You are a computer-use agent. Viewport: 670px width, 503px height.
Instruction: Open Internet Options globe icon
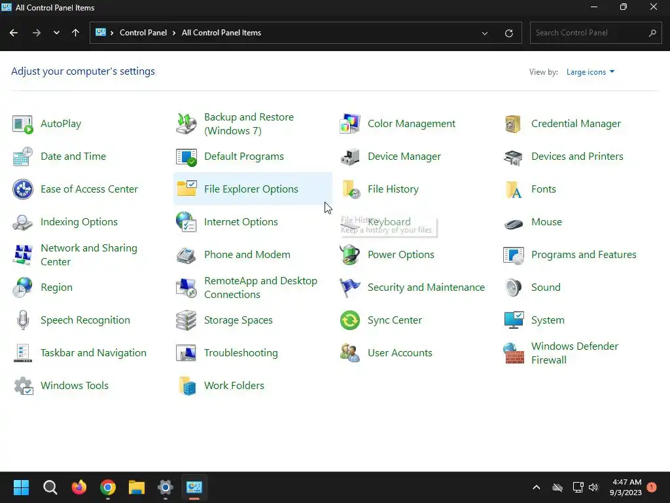[x=186, y=222]
